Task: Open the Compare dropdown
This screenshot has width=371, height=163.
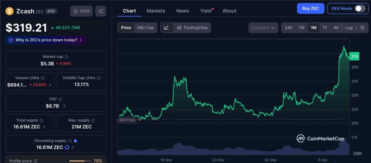Action: point(263,27)
